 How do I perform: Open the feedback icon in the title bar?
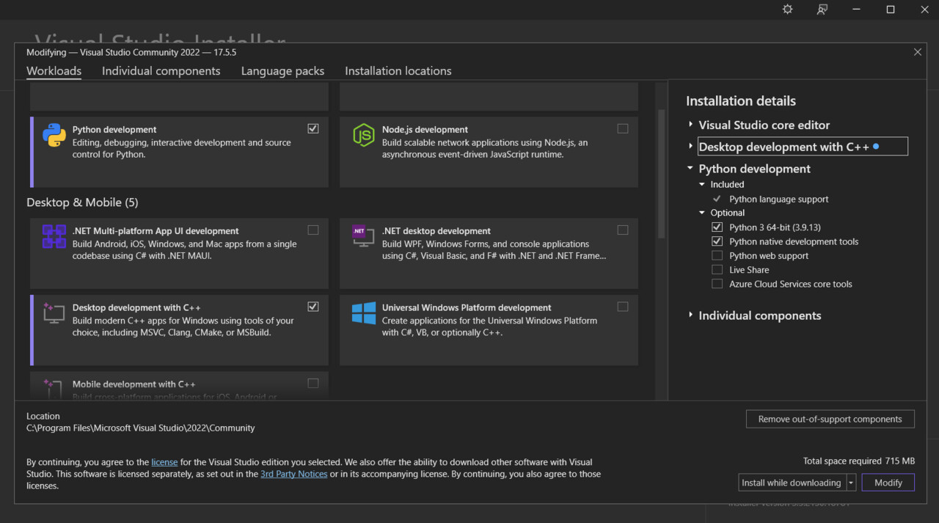822,10
